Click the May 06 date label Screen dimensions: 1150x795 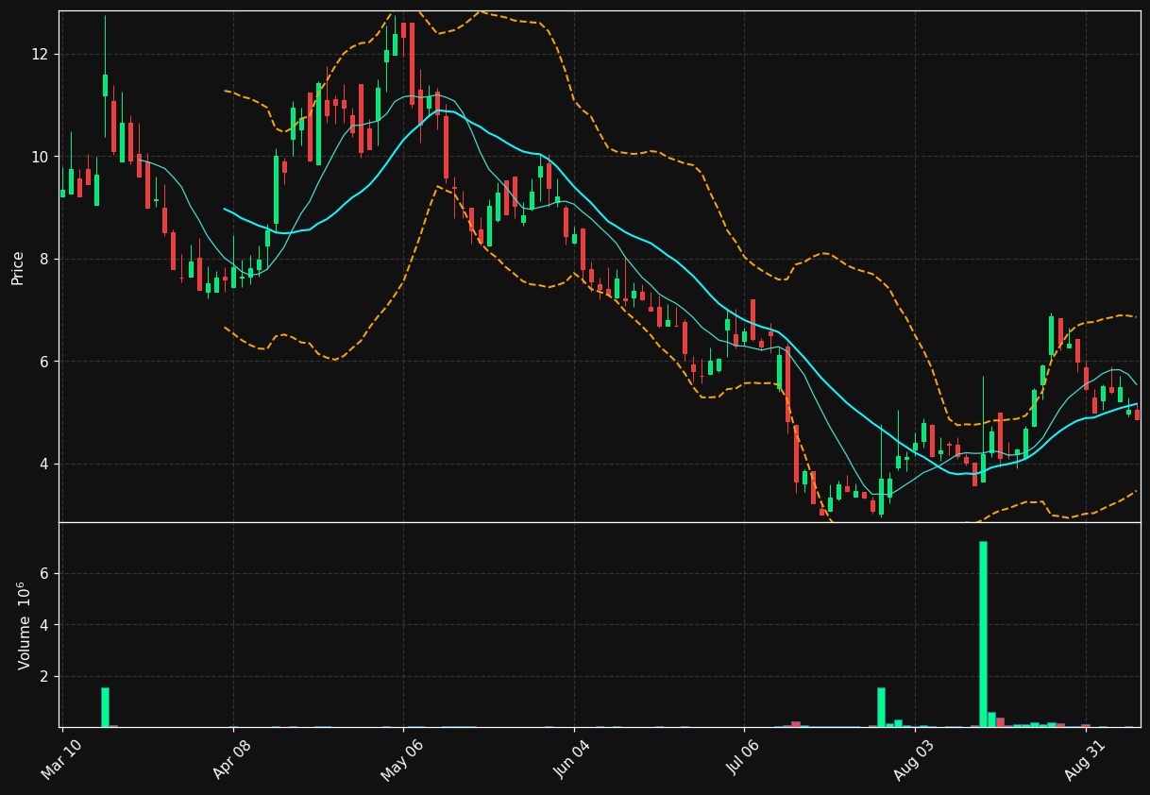click(402, 759)
